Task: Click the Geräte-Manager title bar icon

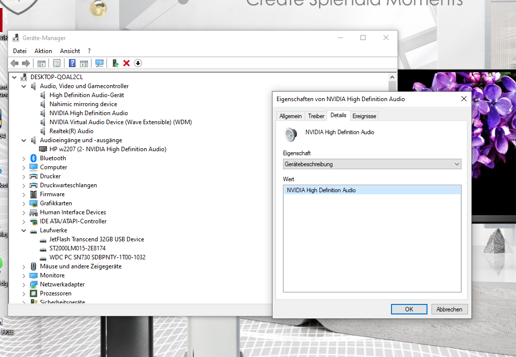Action: tap(16, 38)
